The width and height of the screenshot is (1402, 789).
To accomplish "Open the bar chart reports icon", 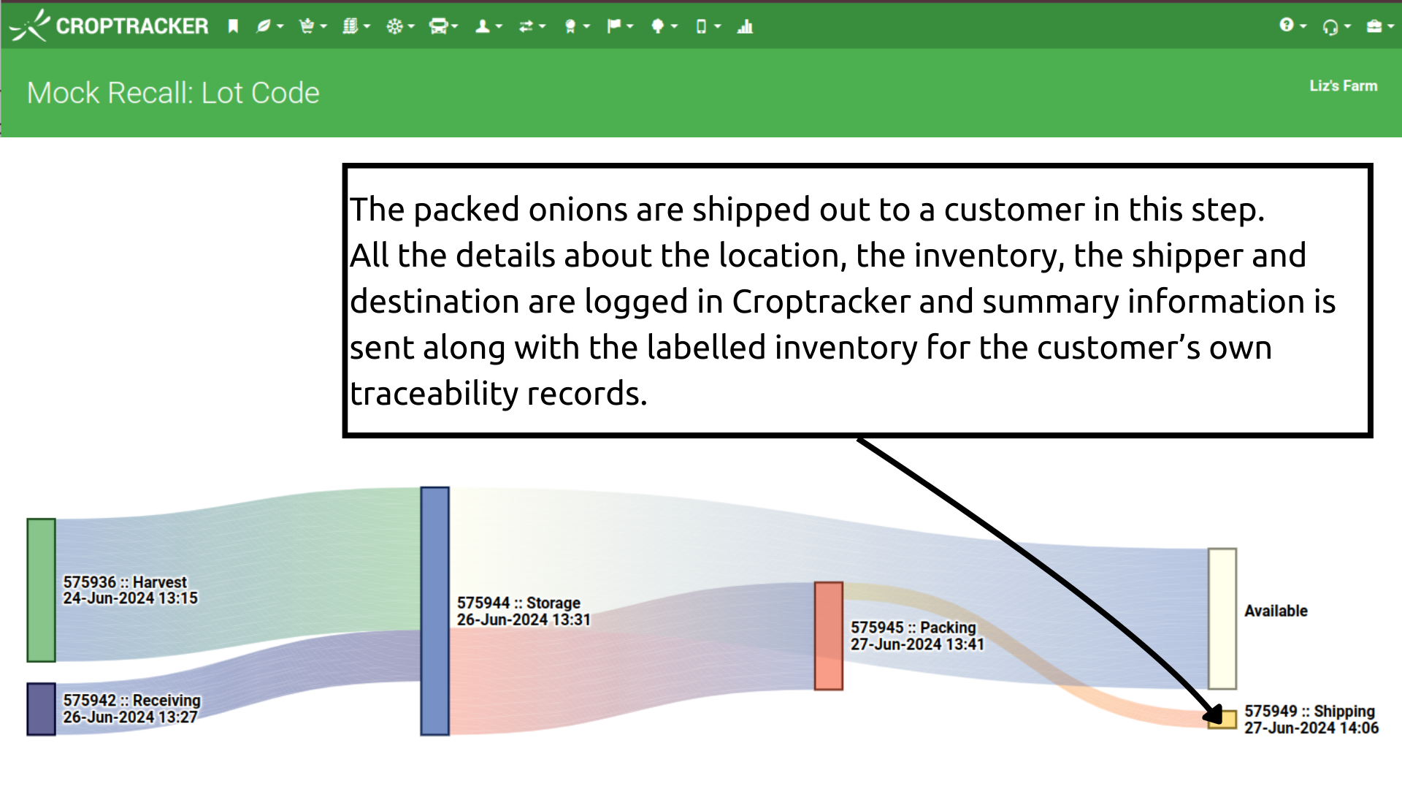I will [x=745, y=26].
